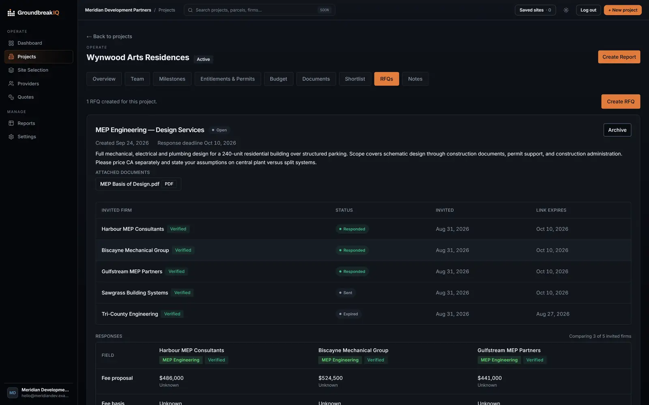Image resolution: width=649 pixels, height=405 pixels.
Task: Click the Create RFQ button
Action: pyautogui.click(x=621, y=102)
